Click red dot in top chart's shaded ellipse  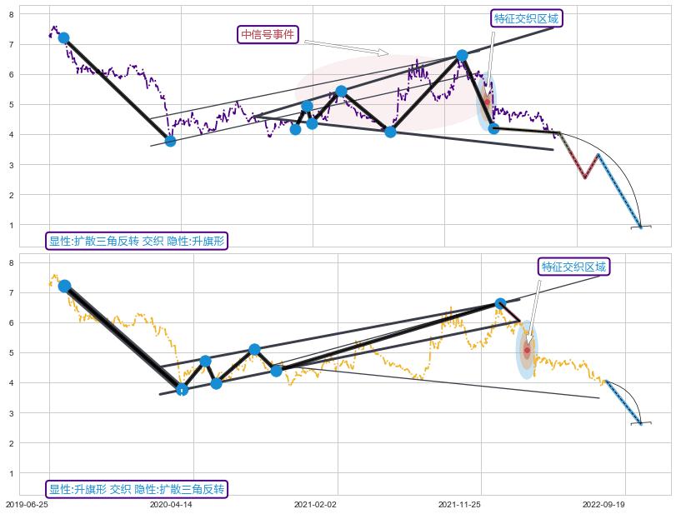pos(488,102)
